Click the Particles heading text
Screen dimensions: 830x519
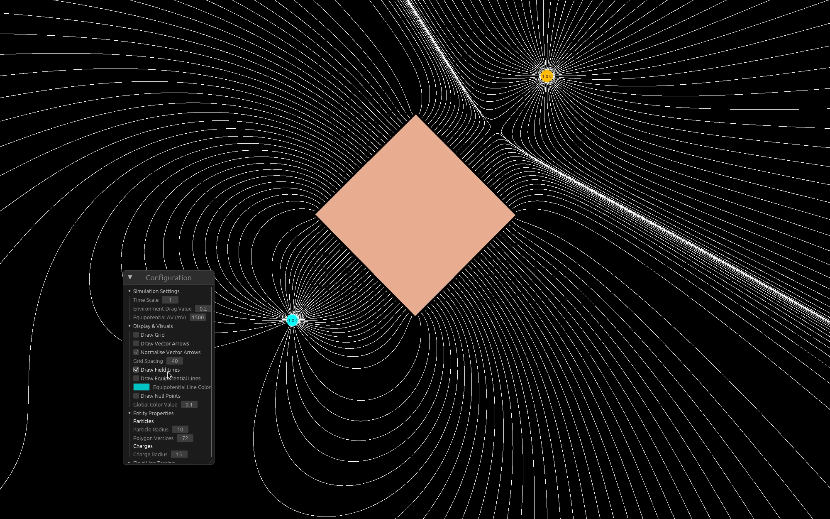143,421
